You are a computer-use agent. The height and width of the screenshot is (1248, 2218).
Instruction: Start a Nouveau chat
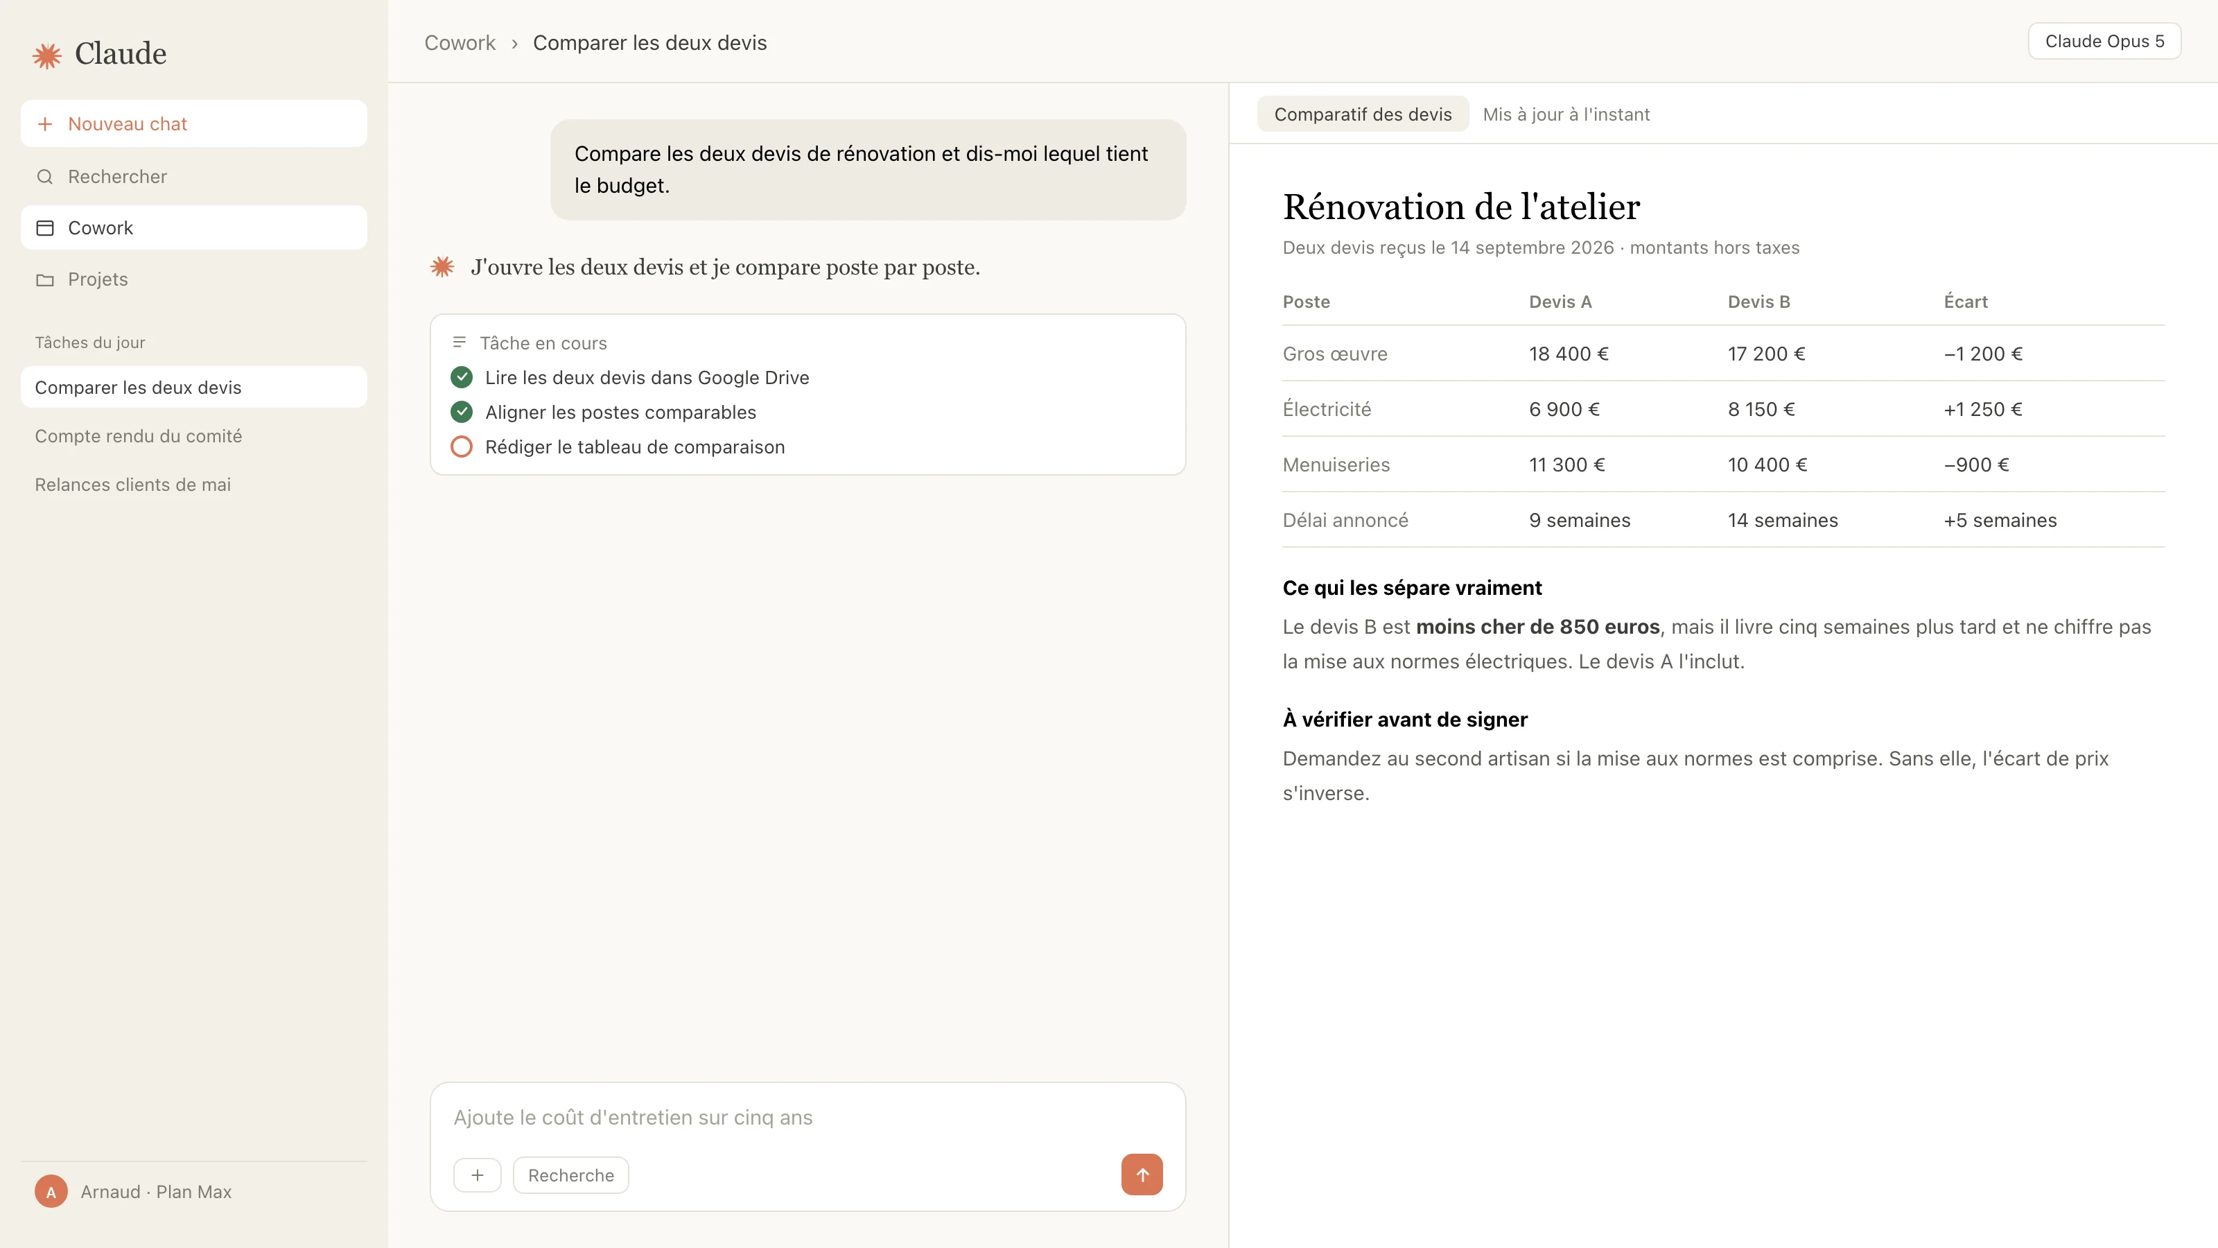[194, 124]
